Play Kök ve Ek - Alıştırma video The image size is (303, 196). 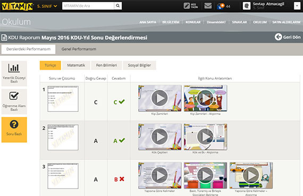(205, 137)
